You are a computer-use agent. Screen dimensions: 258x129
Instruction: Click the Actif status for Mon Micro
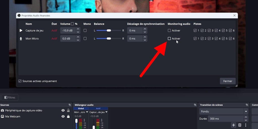click(x=54, y=39)
